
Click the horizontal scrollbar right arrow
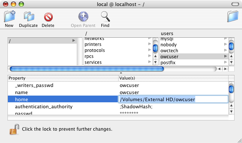pos(226,69)
